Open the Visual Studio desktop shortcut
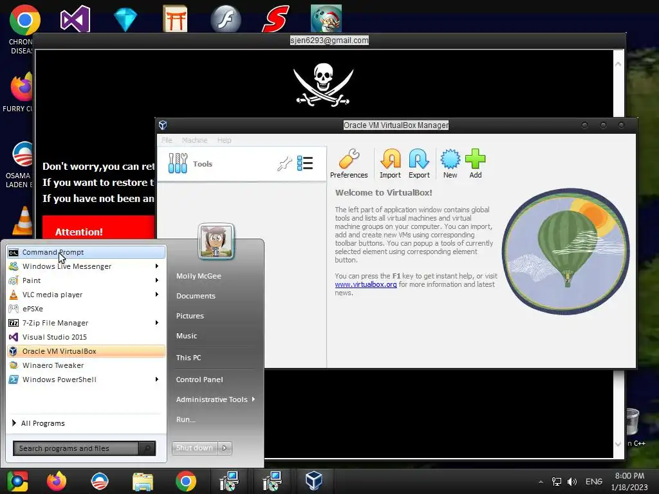659x494 pixels. tap(75, 19)
